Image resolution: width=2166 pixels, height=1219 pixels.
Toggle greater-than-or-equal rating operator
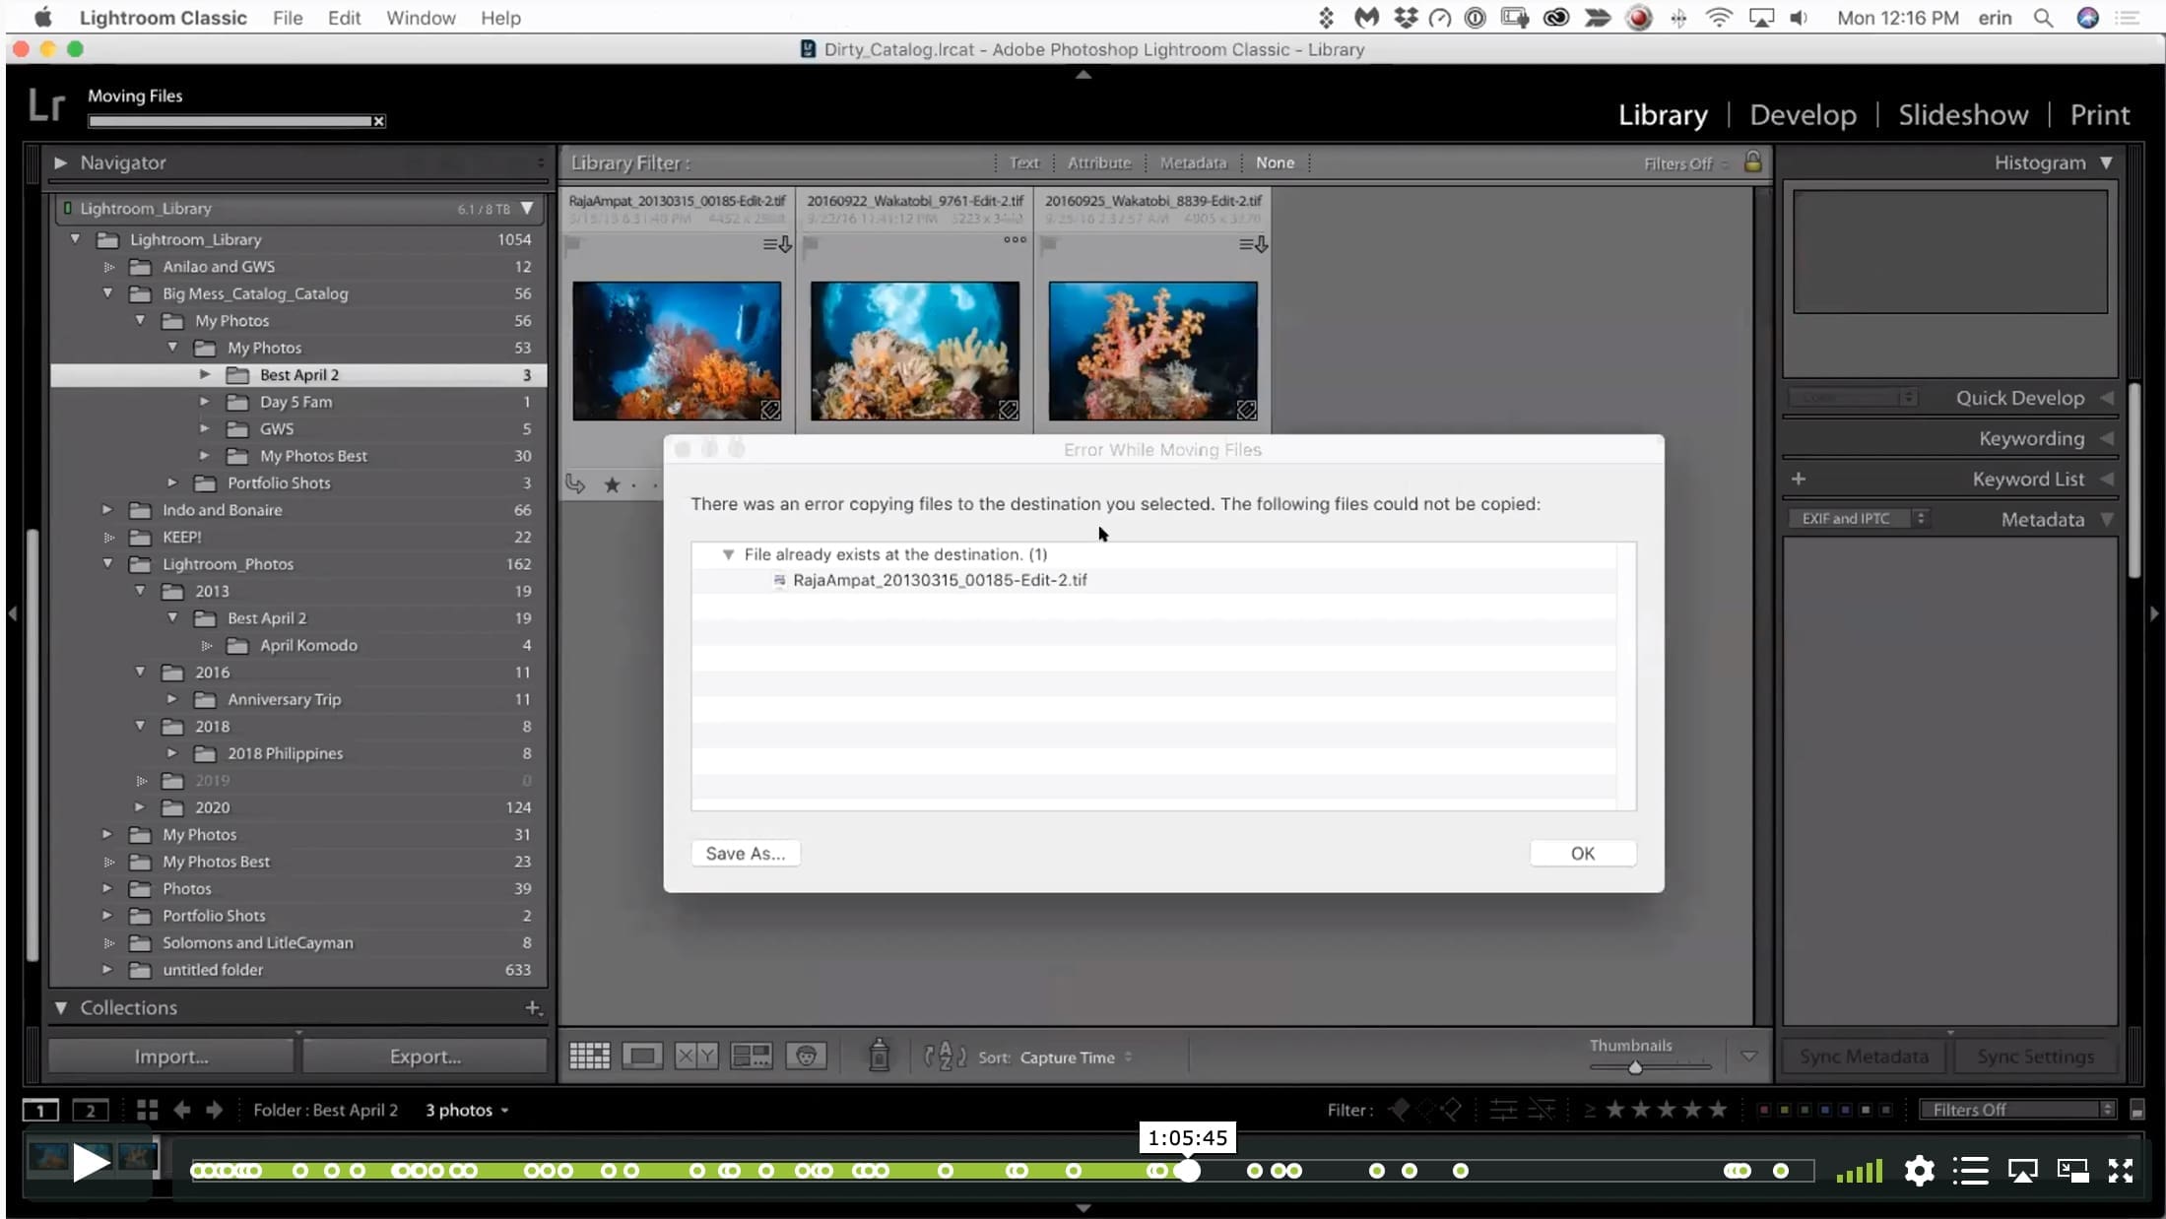(1590, 1111)
